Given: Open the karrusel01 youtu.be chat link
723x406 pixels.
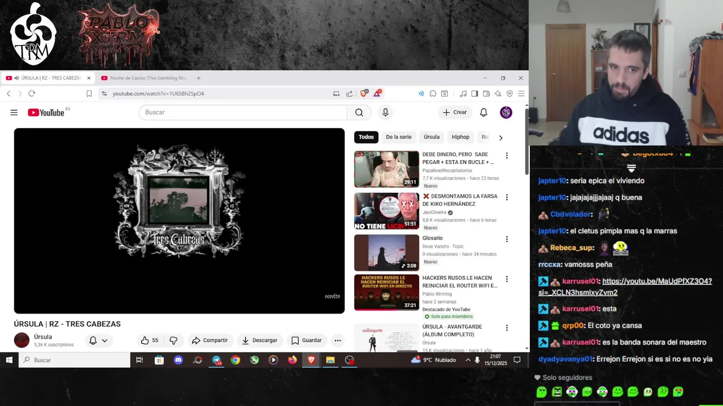Looking at the screenshot, I should point(625,286).
